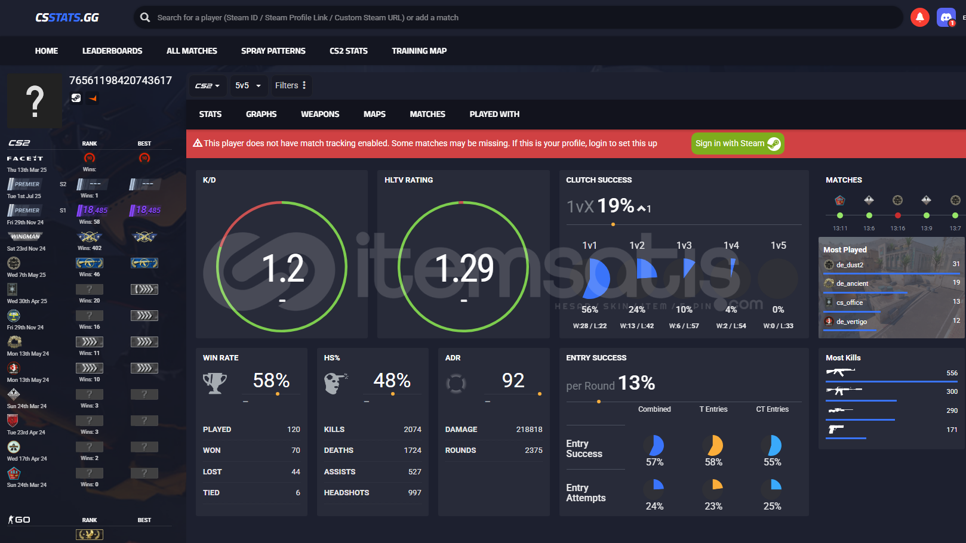Switch to the MATCHES tab
966x543 pixels.
(x=427, y=114)
